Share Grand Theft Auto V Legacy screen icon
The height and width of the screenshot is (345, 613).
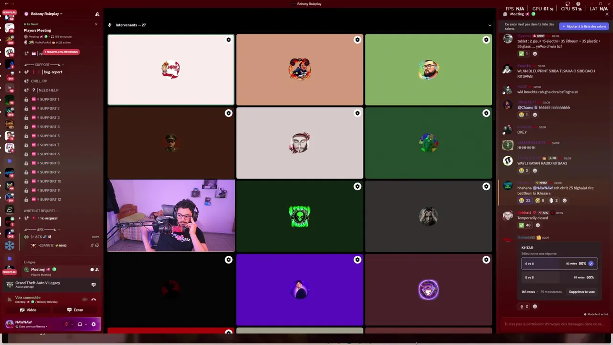pos(93,285)
